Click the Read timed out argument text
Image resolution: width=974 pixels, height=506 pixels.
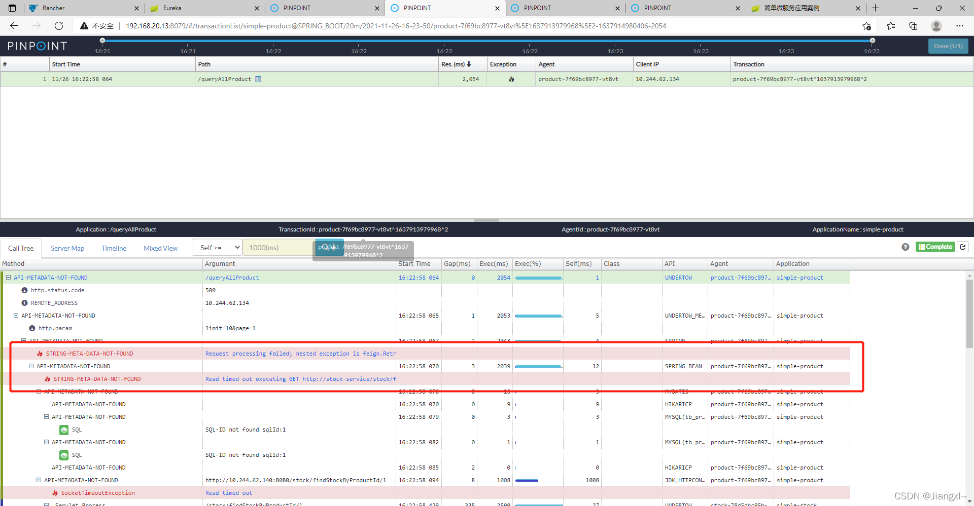(x=228, y=493)
